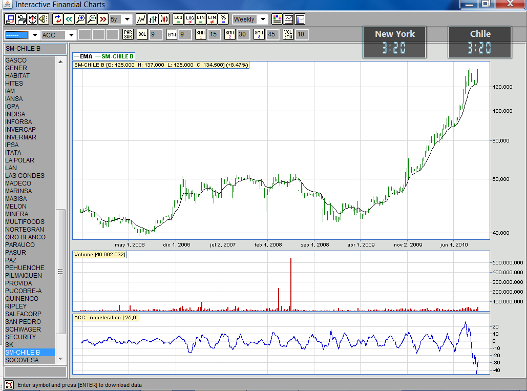Toggle the VOL EMA indicator
Viewport: 527px width, 391px height.
pos(288,34)
